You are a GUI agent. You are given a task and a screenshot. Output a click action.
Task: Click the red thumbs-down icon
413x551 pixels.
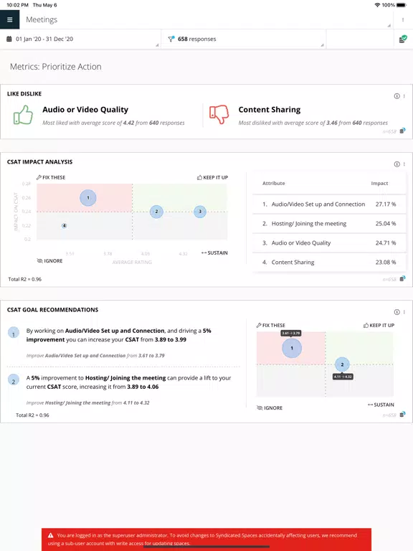[219, 114]
